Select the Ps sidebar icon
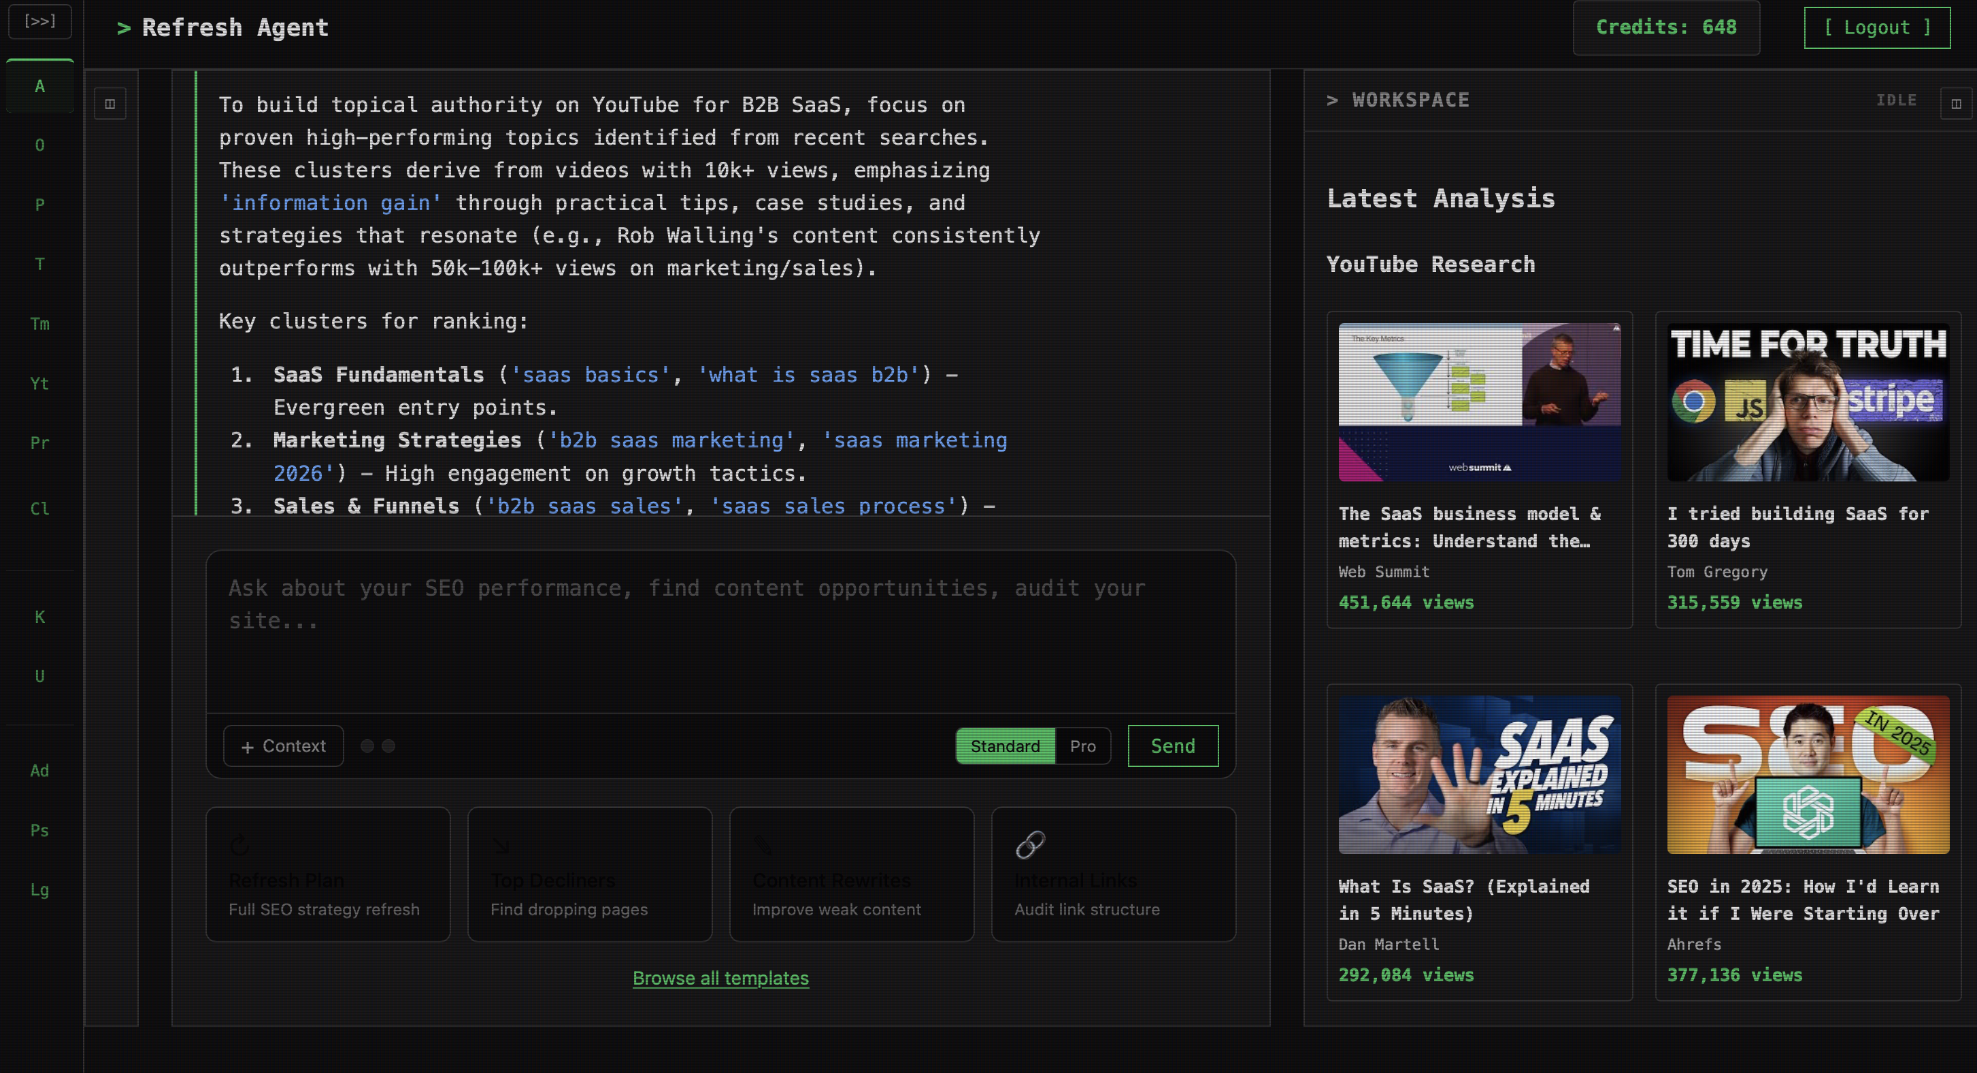 39,830
